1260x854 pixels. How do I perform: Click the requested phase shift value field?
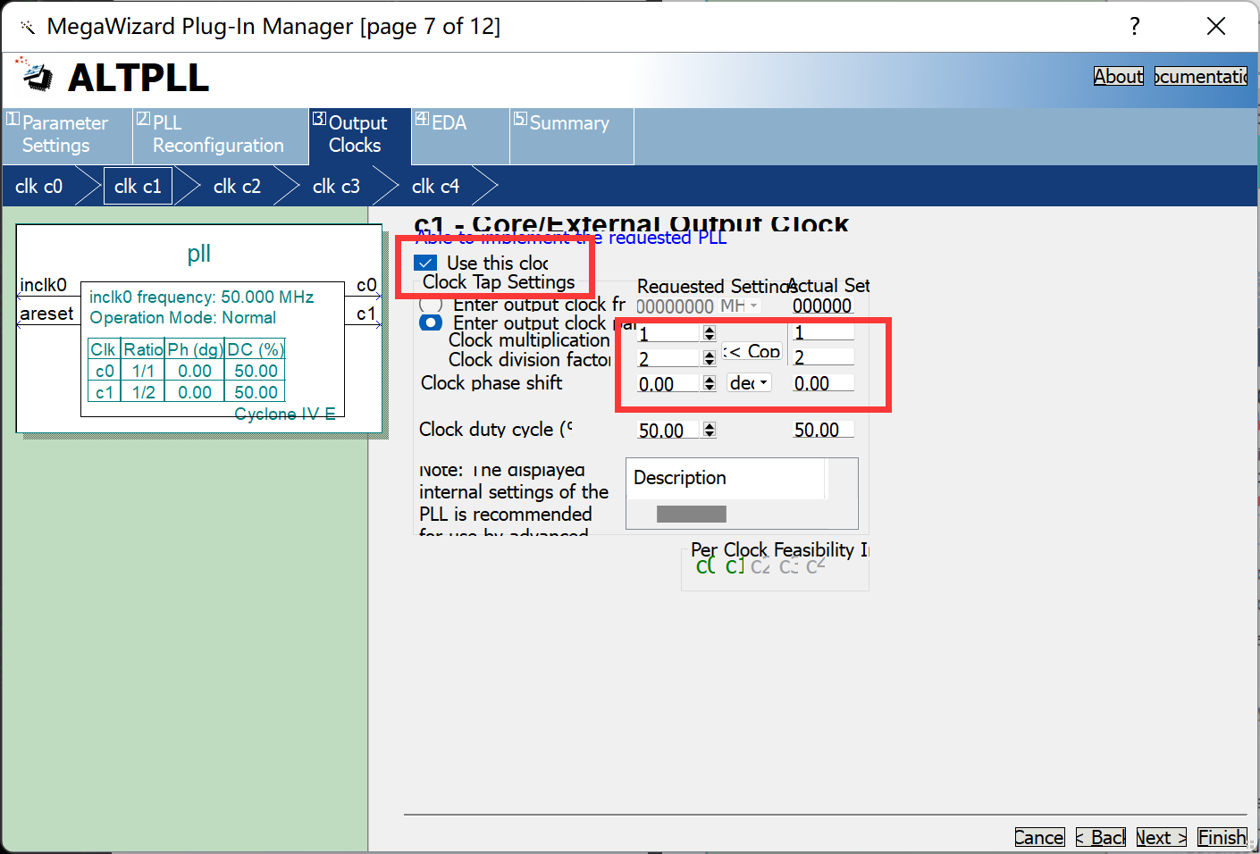point(668,383)
